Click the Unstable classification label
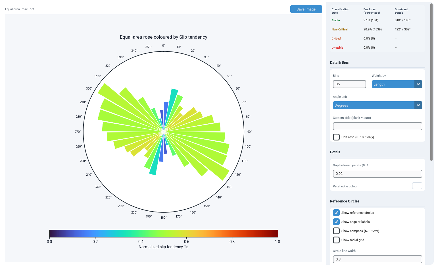The height and width of the screenshot is (267, 436). click(x=337, y=48)
